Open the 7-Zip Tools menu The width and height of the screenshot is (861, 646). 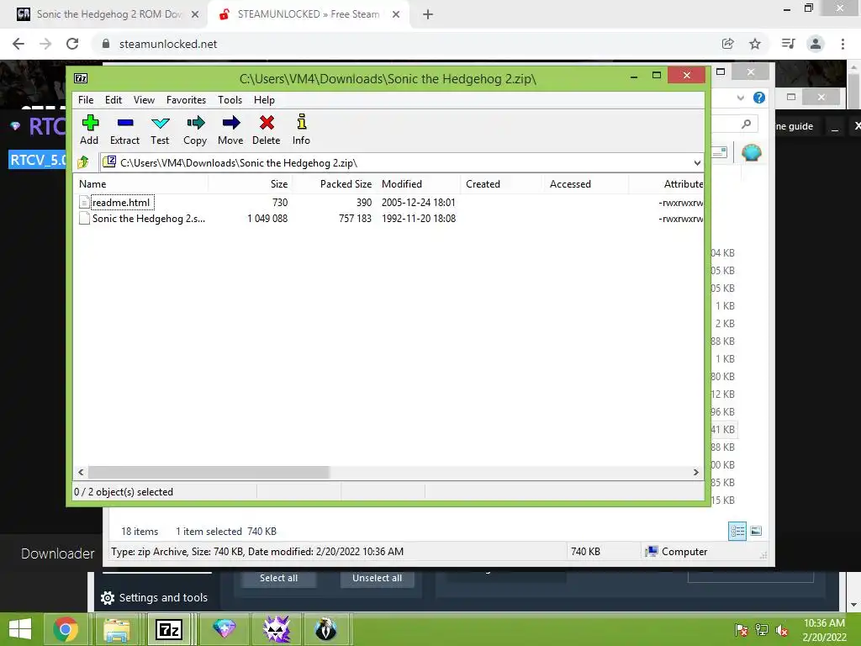click(230, 100)
